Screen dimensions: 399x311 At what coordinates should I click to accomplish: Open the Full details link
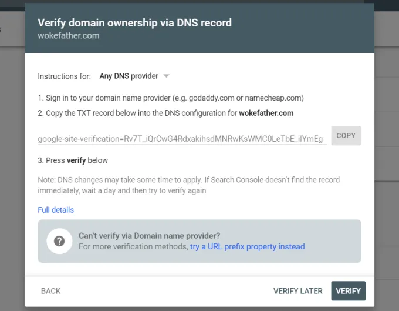click(x=56, y=210)
